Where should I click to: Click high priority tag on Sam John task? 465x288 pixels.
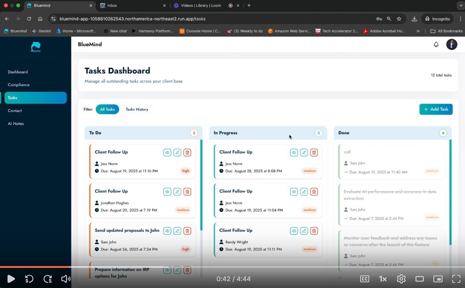pos(186,249)
